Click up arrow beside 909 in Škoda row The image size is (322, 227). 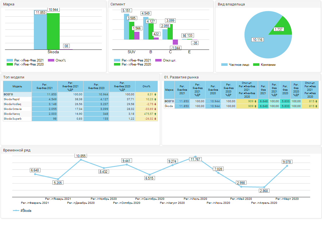(255, 106)
